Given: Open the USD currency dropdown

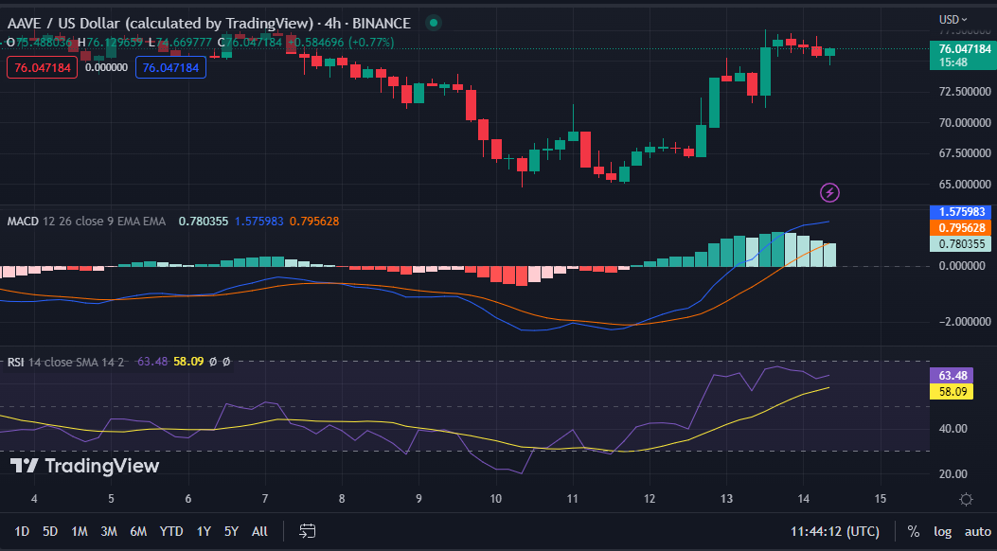Looking at the screenshot, I should tap(953, 20).
